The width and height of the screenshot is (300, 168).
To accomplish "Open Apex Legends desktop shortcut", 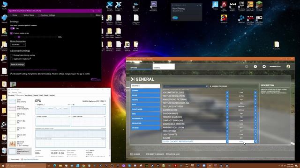I will click(x=224, y=6).
